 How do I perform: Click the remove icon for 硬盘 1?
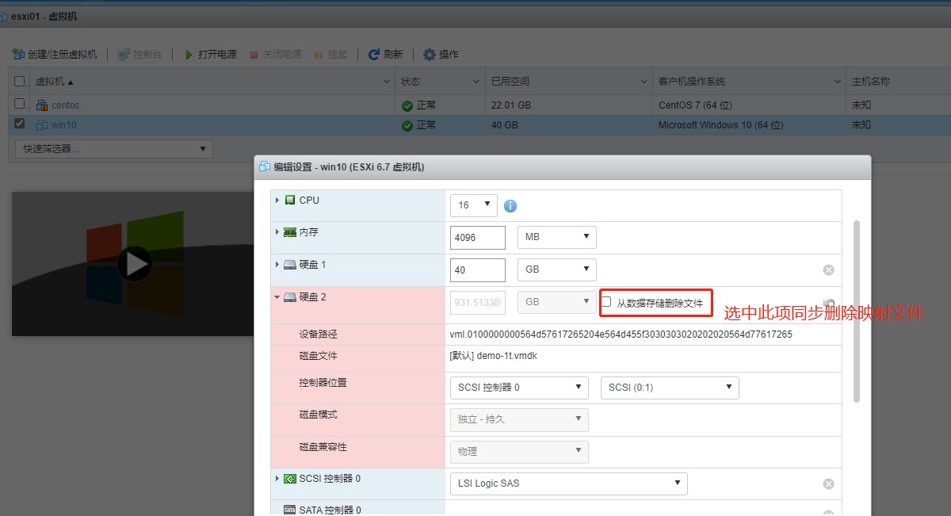[828, 269]
